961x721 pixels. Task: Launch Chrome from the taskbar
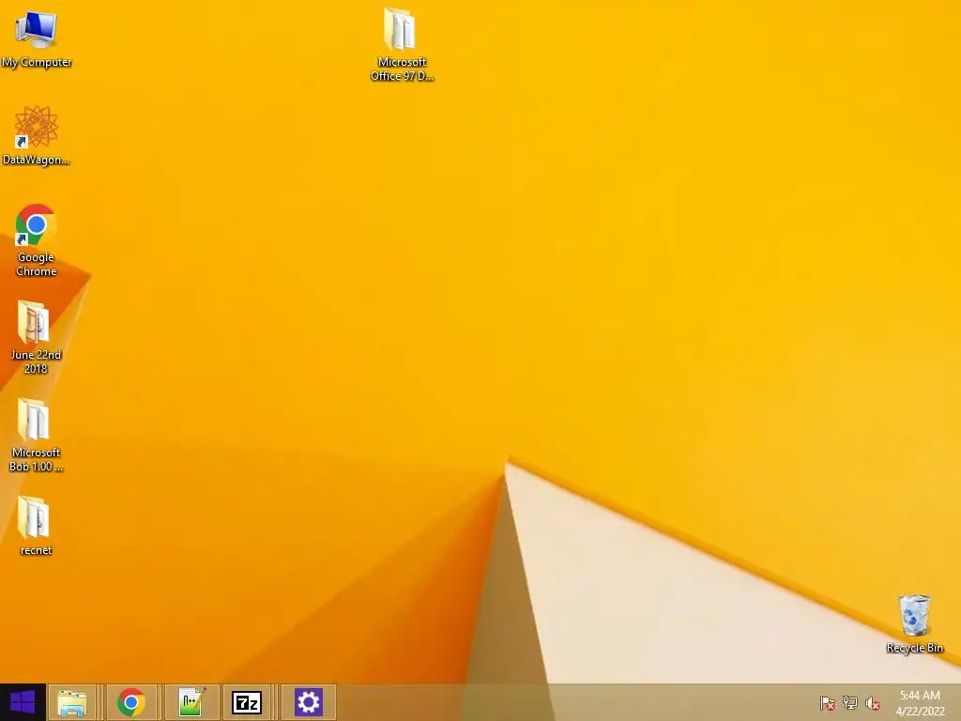tap(131, 702)
